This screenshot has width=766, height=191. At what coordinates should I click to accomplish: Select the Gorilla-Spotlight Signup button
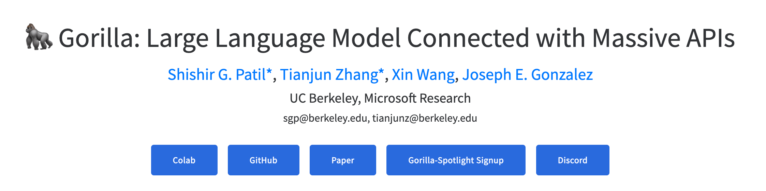click(x=456, y=160)
